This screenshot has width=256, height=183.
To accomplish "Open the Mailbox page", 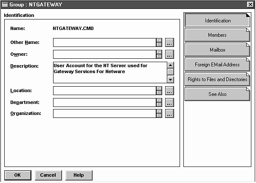I will pos(217,50).
